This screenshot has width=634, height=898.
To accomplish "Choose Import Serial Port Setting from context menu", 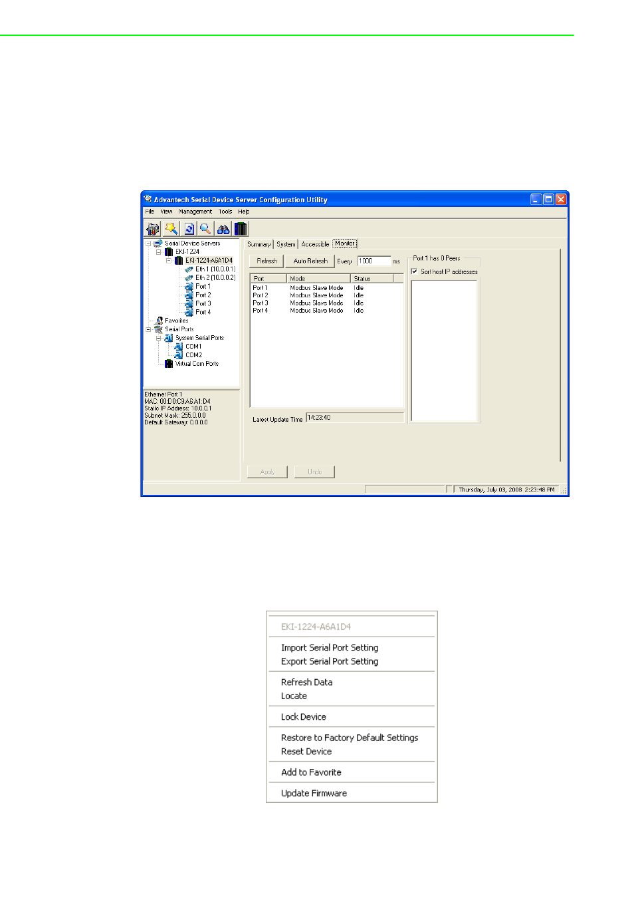I will (330, 648).
